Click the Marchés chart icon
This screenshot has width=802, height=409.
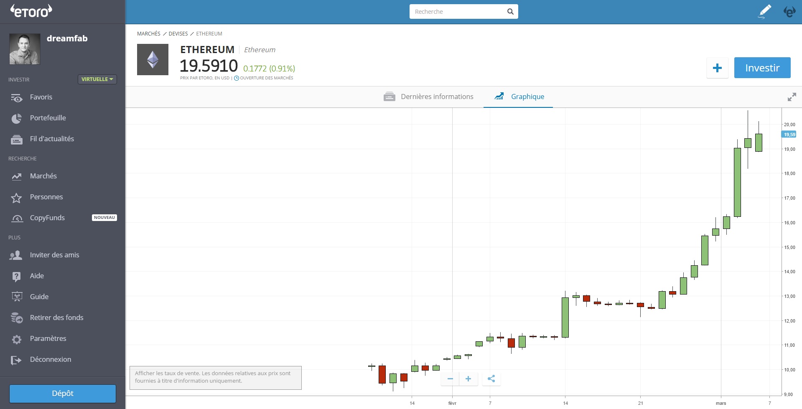[17, 177]
